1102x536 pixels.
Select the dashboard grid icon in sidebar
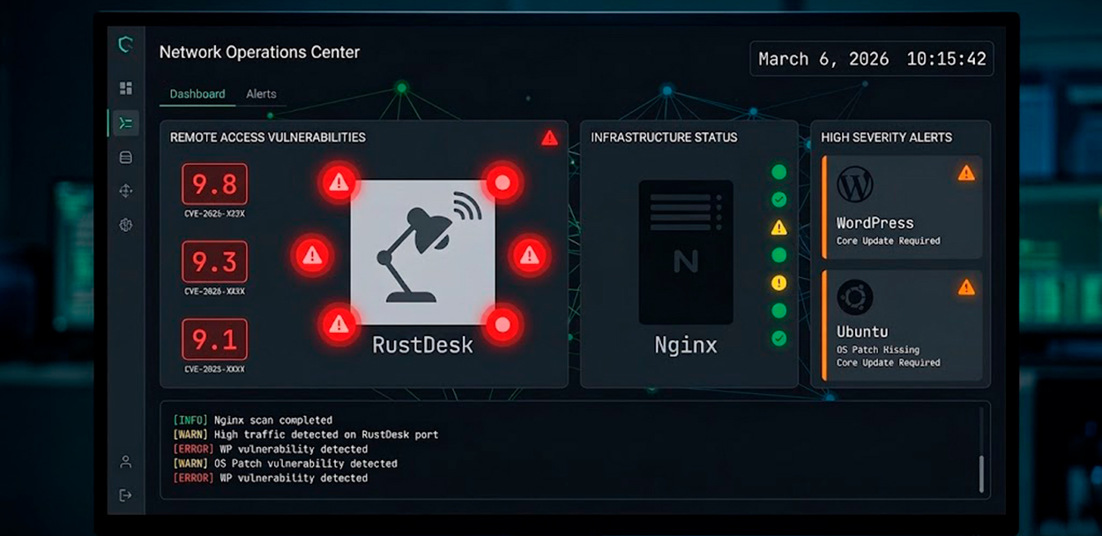pos(125,88)
